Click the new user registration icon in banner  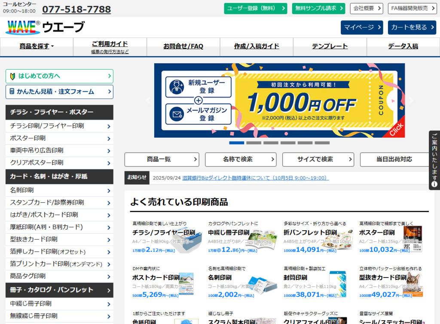tap(175, 86)
